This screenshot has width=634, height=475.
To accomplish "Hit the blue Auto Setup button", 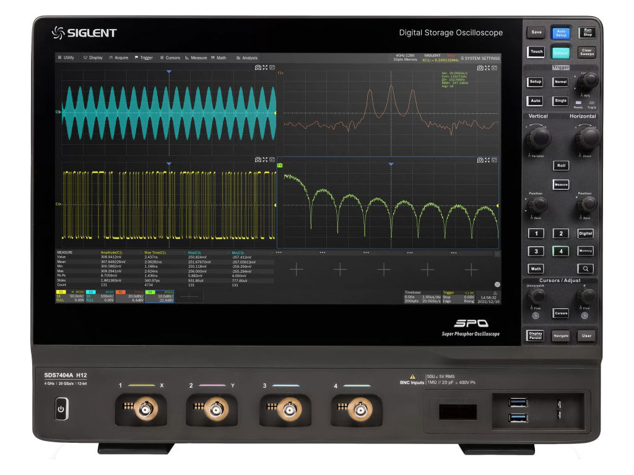I will coord(561,33).
